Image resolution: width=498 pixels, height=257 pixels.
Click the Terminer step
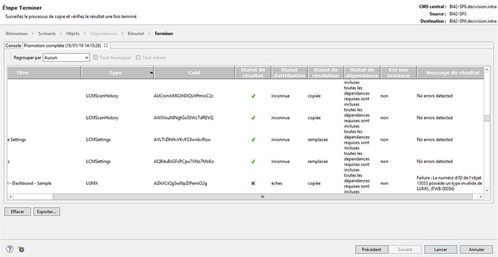click(x=164, y=33)
